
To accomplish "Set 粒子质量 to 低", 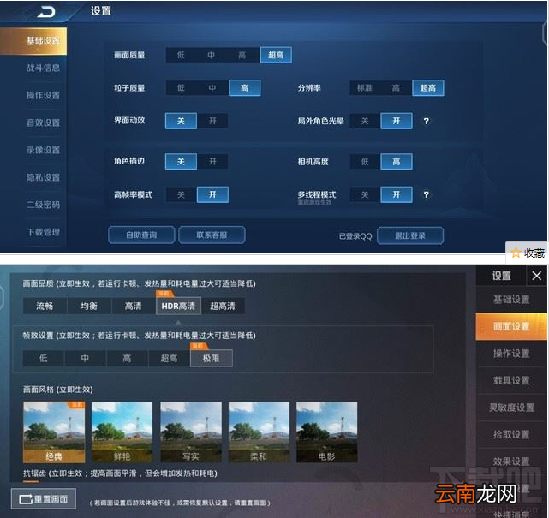I will click(x=181, y=88).
